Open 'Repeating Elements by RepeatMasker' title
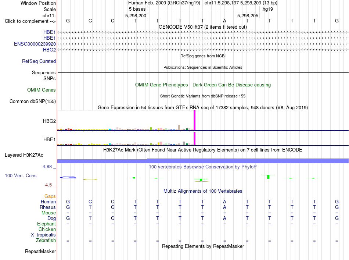 [x=203, y=246]
